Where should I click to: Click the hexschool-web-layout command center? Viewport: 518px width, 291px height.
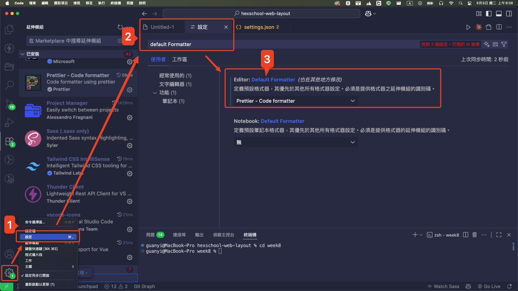click(x=261, y=13)
